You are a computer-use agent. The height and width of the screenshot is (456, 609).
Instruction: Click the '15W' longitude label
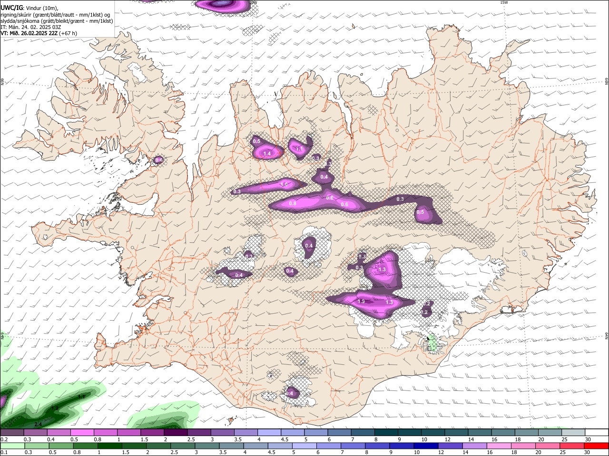click(504, 2)
